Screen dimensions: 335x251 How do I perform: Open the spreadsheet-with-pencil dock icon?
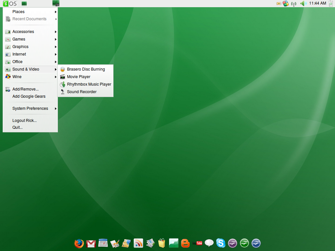[x=115, y=243]
